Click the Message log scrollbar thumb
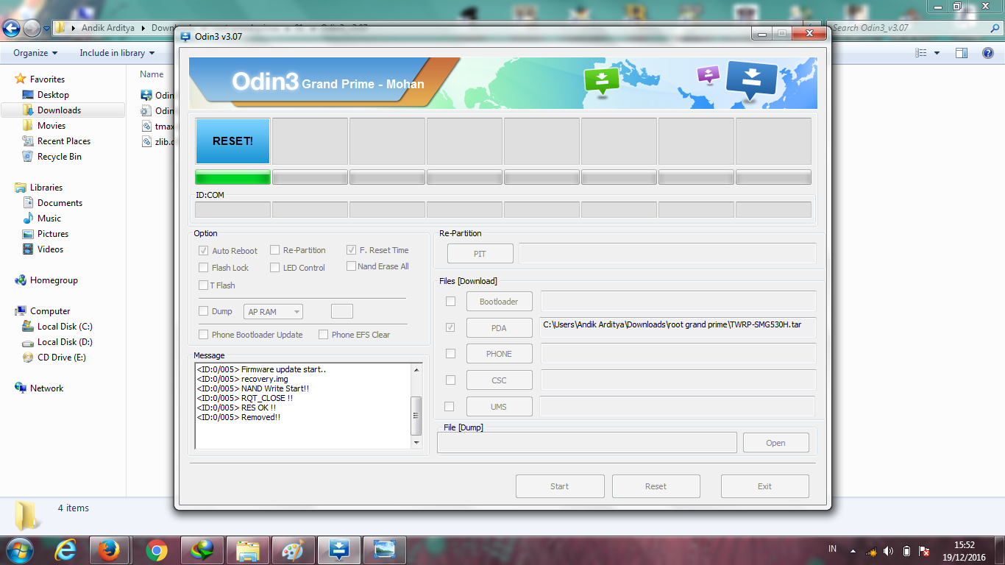The height and width of the screenshot is (565, 1005). [416, 416]
